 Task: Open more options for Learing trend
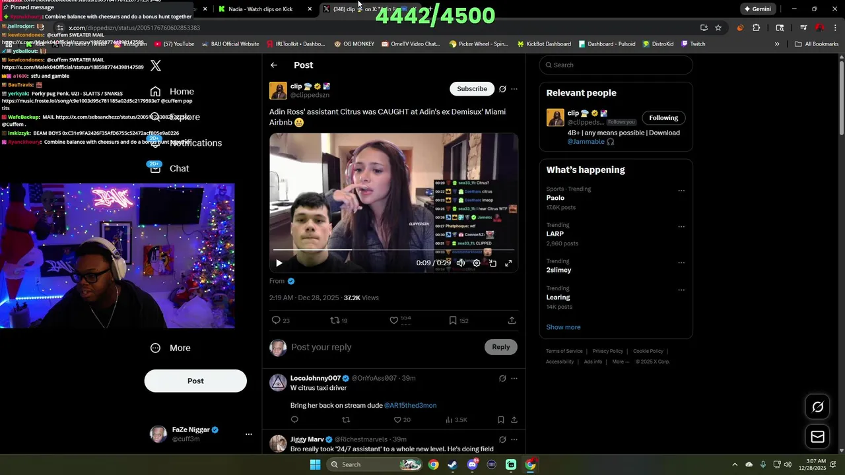coord(681,290)
